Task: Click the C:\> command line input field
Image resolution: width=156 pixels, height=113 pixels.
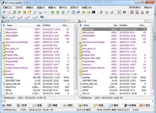Action: point(76,101)
